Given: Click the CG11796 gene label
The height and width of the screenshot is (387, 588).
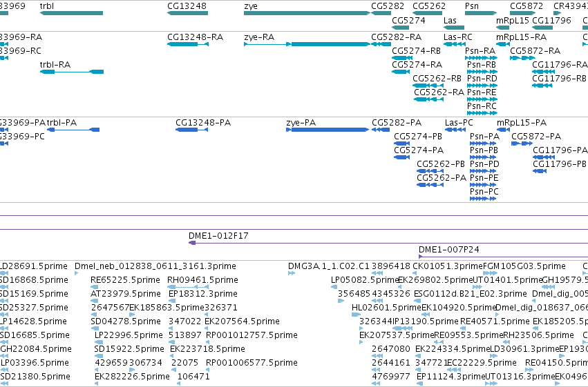Looking at the screenshot, I should click(551, 20).
